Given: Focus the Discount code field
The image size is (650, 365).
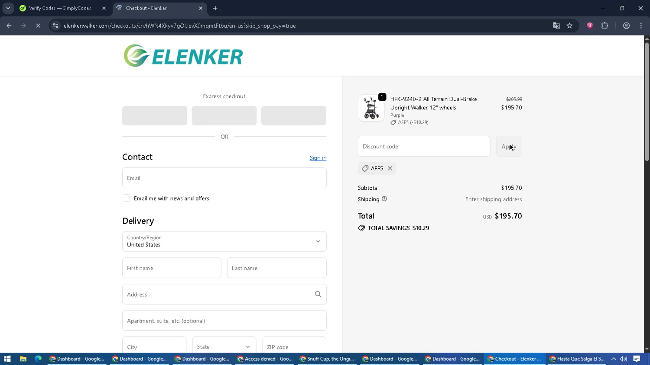Looking at the screenshot, I should pyautogui.click(x=424, y=146).
